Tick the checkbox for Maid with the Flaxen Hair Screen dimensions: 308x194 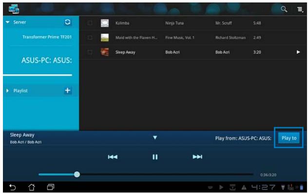(90, 38)
